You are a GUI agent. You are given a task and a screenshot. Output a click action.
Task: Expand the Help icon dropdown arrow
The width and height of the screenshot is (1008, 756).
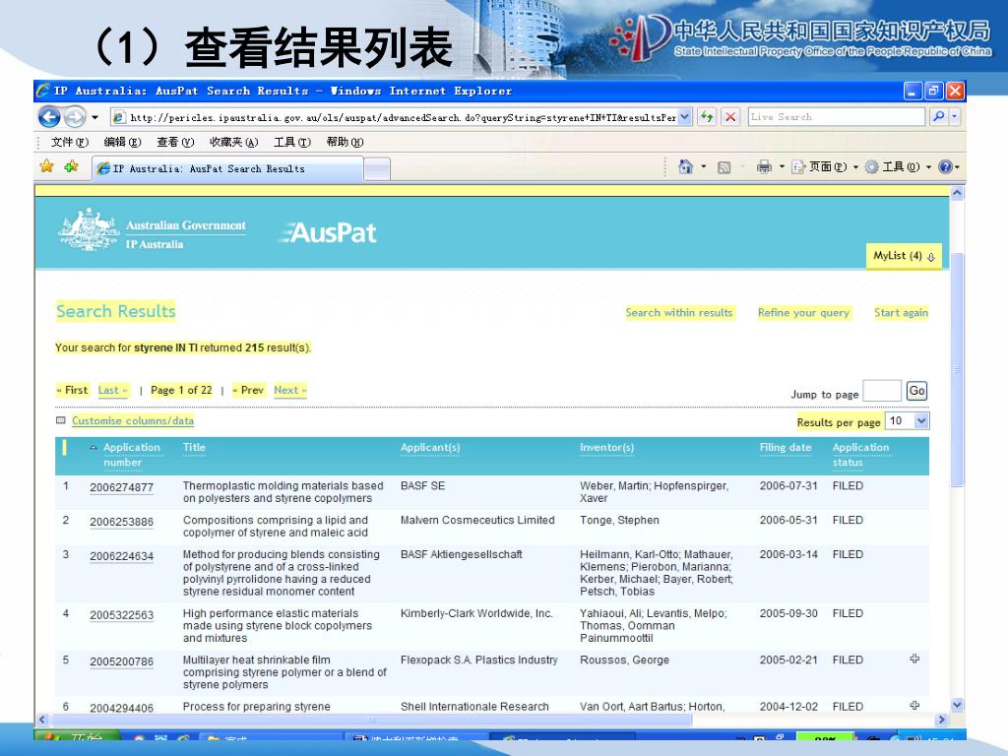957,167
